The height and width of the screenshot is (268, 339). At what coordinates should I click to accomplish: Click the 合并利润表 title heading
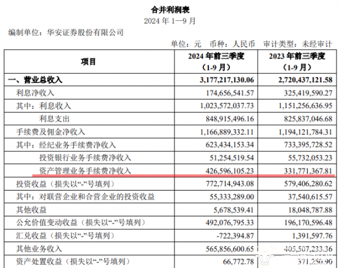170,10
